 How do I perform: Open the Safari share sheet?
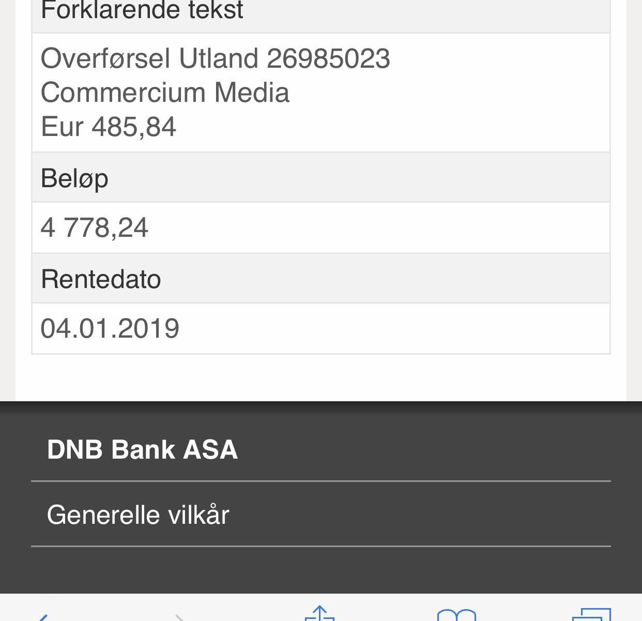pyautogui.click(x=319, y=614)
